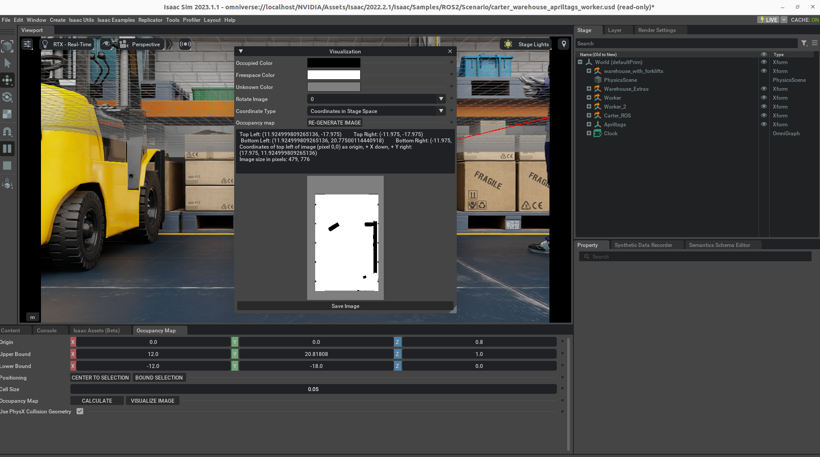Stop the simulation with the stop icon
This screenshot has height=457, width=820.
(x=8, y=166)
